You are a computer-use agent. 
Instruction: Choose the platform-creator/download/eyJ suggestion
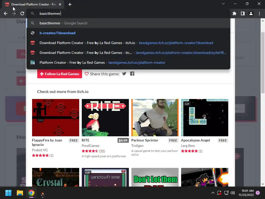coord(128,53)
